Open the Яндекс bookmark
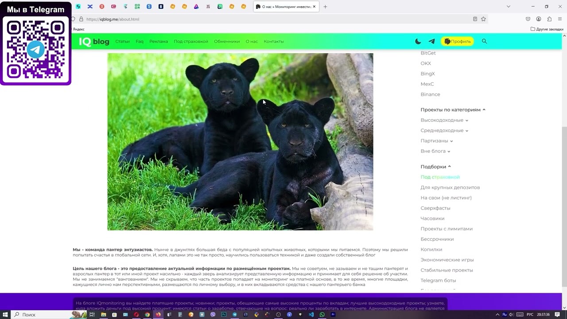 point(78,29)
